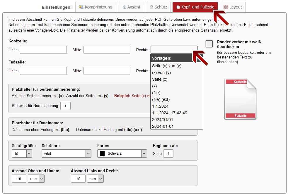Click the Kopfzeile/Fußzeile preview page image

[x=240, y=99]
